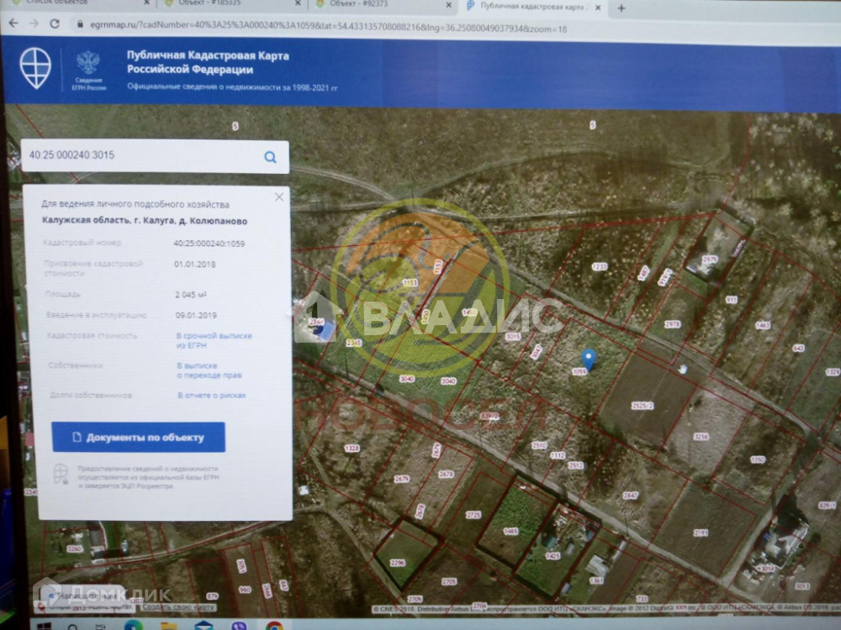
Task: Click the site globe logo
Action: coord(35,68)
